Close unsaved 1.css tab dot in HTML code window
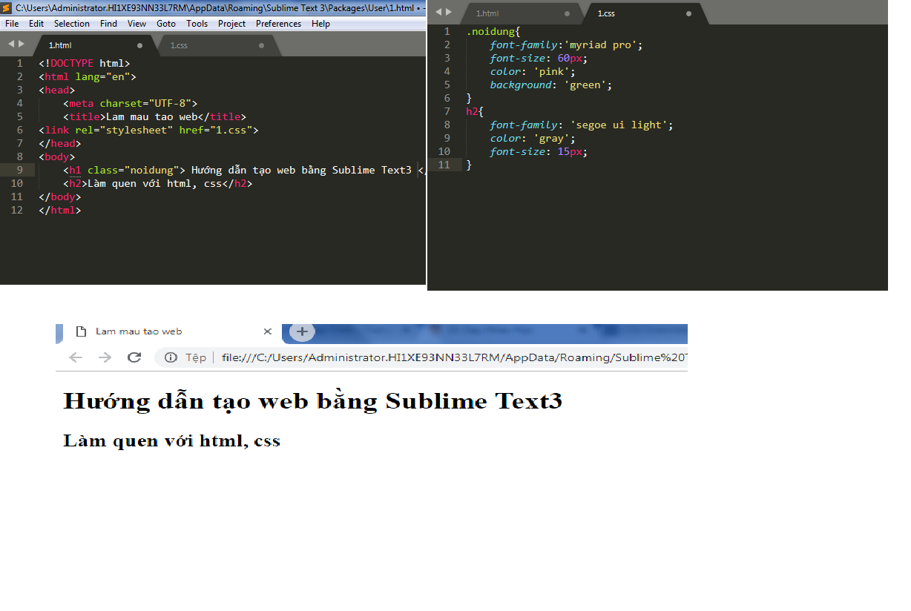 (261, 45)
